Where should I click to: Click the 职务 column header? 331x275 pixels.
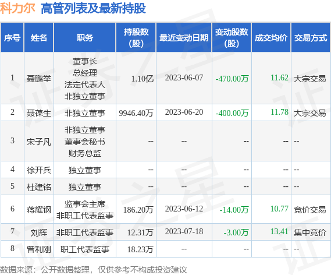point(85,38)
